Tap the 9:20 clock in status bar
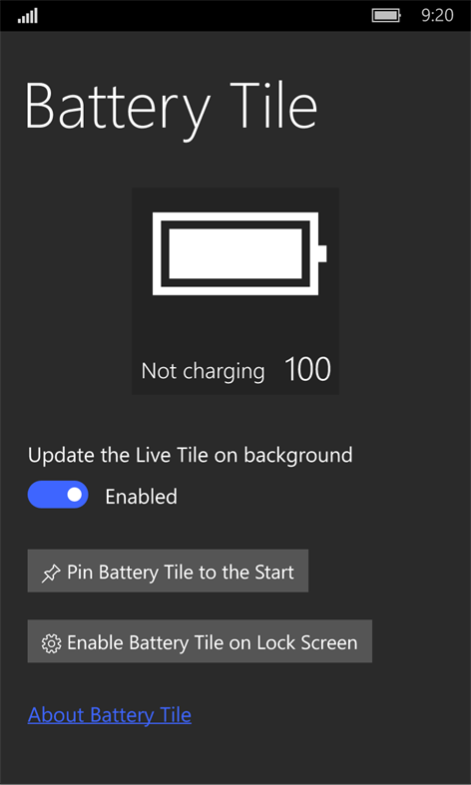Screen dimensions: 471x785 [x=437, y=16]
